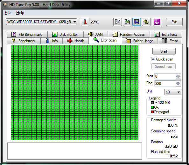
Task: Open the Health tab red cross
Action: pyautogui.click(x=70, y=41)
